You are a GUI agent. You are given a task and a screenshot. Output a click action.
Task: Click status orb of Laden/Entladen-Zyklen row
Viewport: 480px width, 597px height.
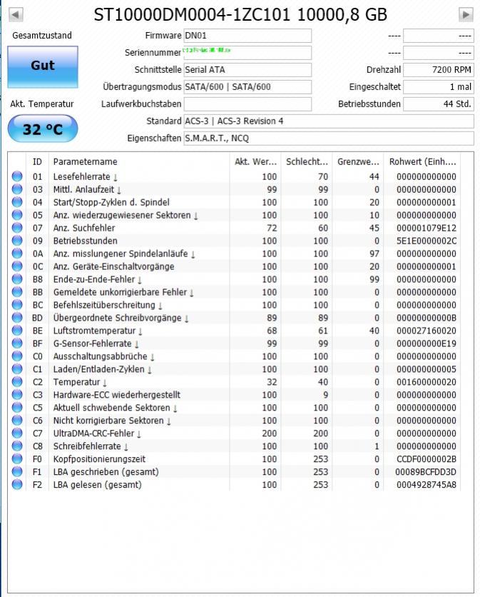coord(17,369)
